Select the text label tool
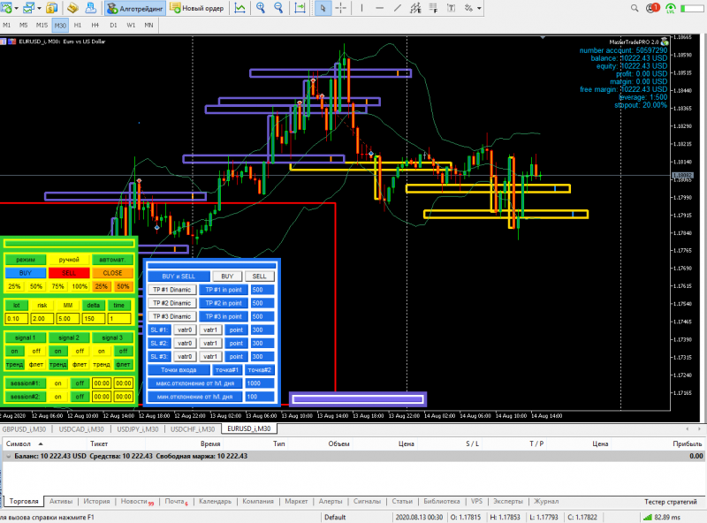The height and width of the screenshot is (523, 707). pos(451,8)
